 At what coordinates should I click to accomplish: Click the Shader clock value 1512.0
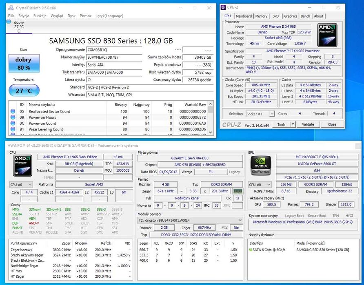pos(346,204)
